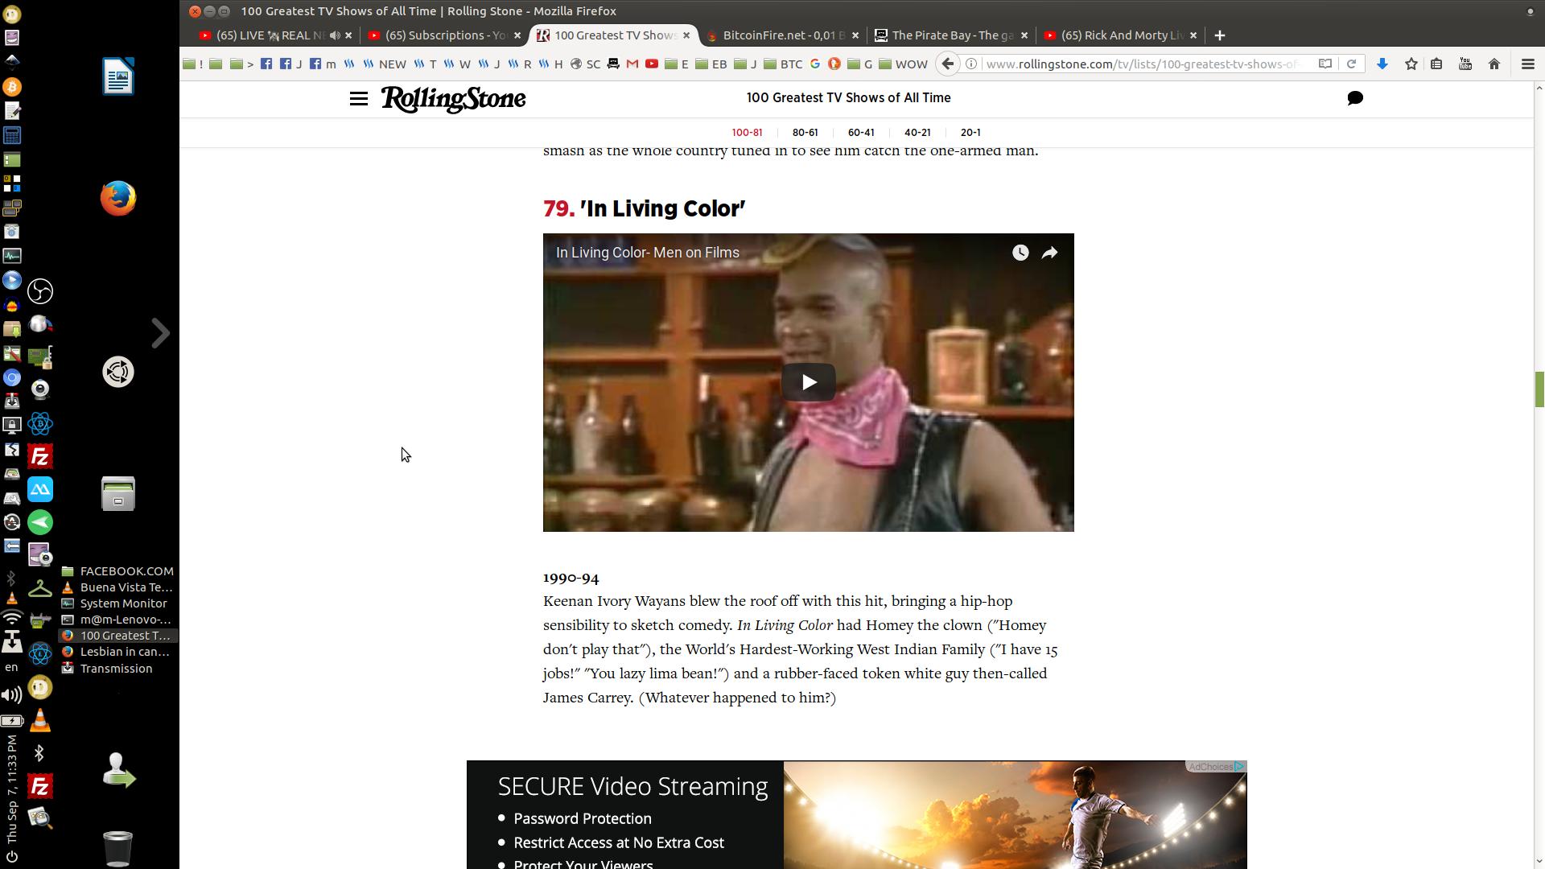Open the calculator from the panel
This screenshot has width=1545, height=869.
[12, 135]
